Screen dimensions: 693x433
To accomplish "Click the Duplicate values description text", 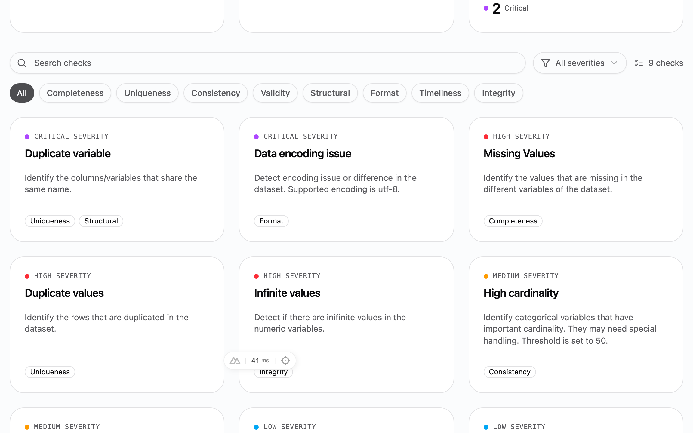I will pos(106,323).
